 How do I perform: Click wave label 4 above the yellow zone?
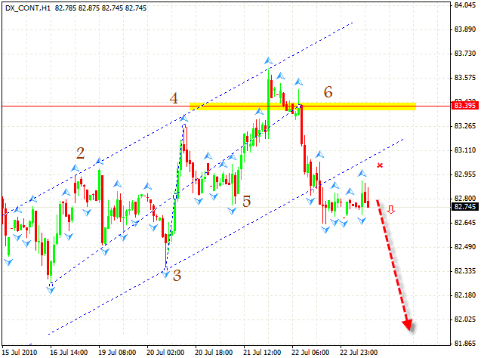click(174, 98)
